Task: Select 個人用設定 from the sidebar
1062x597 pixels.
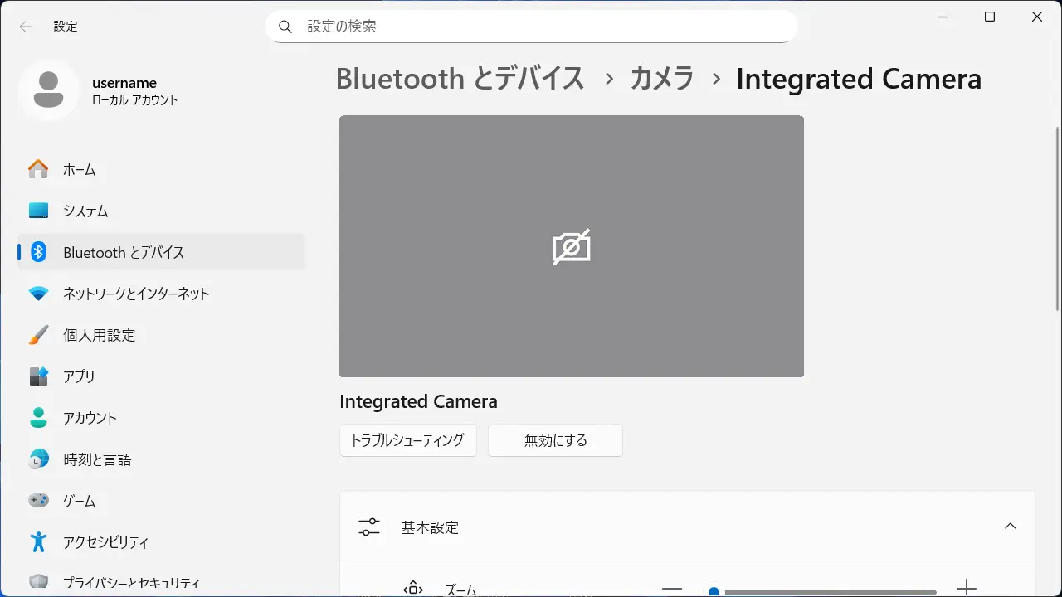Action: [99, 335]
